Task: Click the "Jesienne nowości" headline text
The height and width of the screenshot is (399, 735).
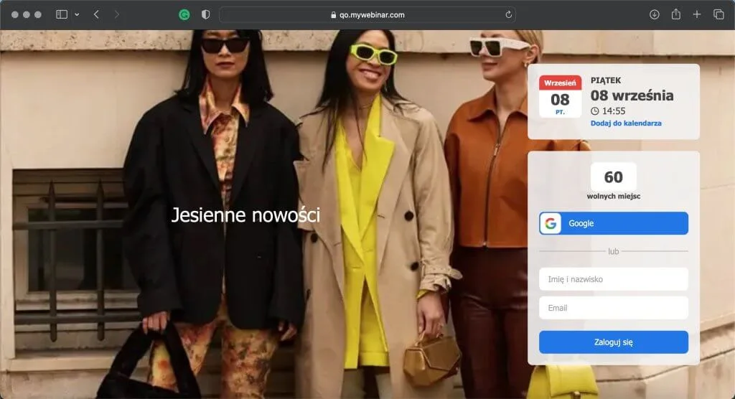Action: 245,215
